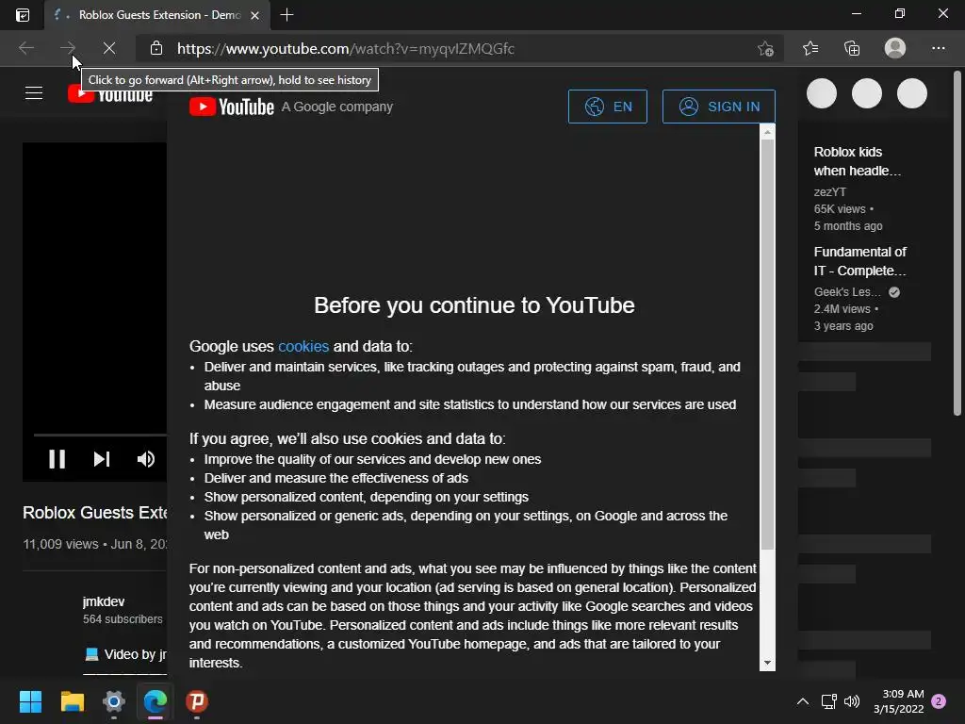Image resolution: width=965 pixels, height=724 pixels.
Task: Click the '564 subscribers' text
Action: click(x=123, y=619)
